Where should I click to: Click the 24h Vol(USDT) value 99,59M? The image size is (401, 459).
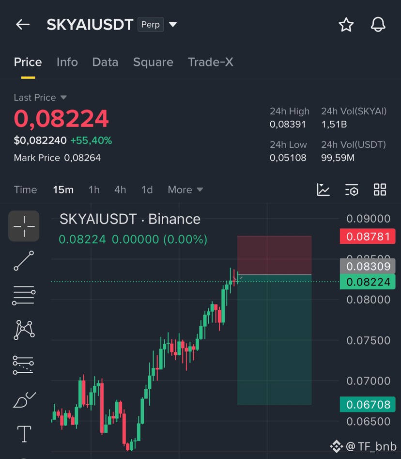tap(338, 158)
